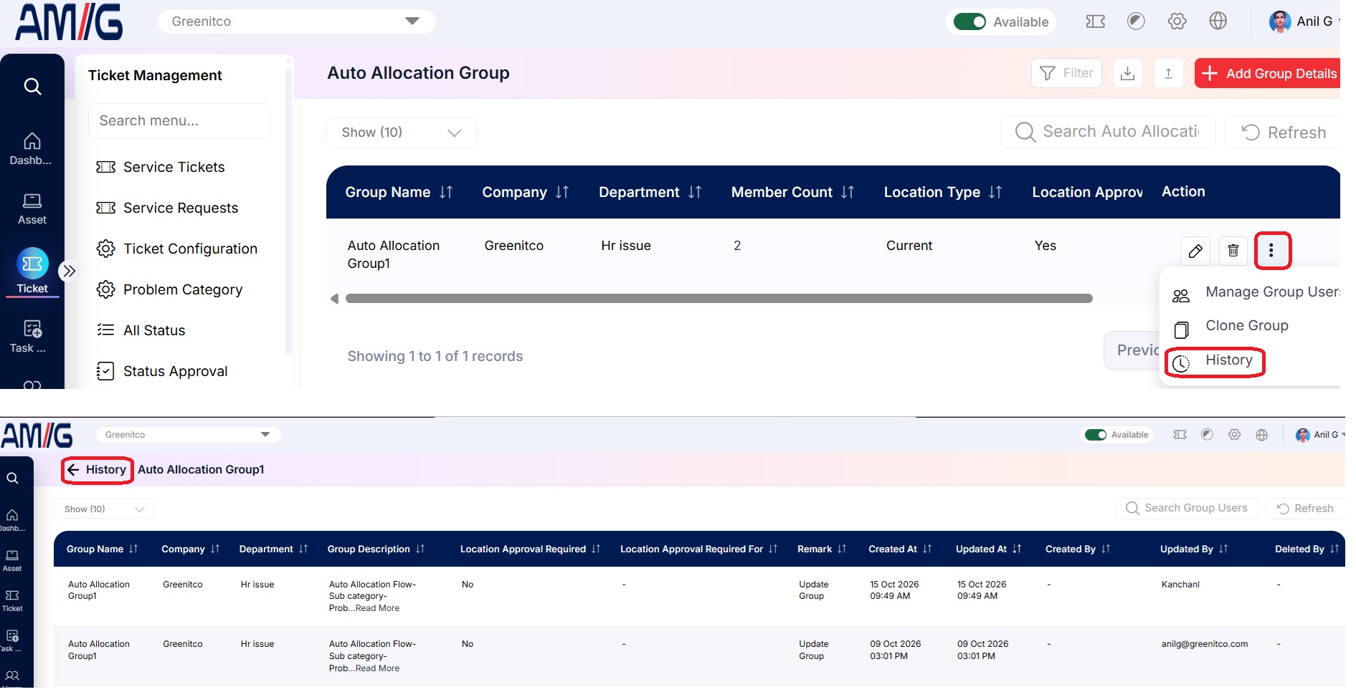
Task: Click the upload icon next to Filter
Action: tap(1168, 73)
